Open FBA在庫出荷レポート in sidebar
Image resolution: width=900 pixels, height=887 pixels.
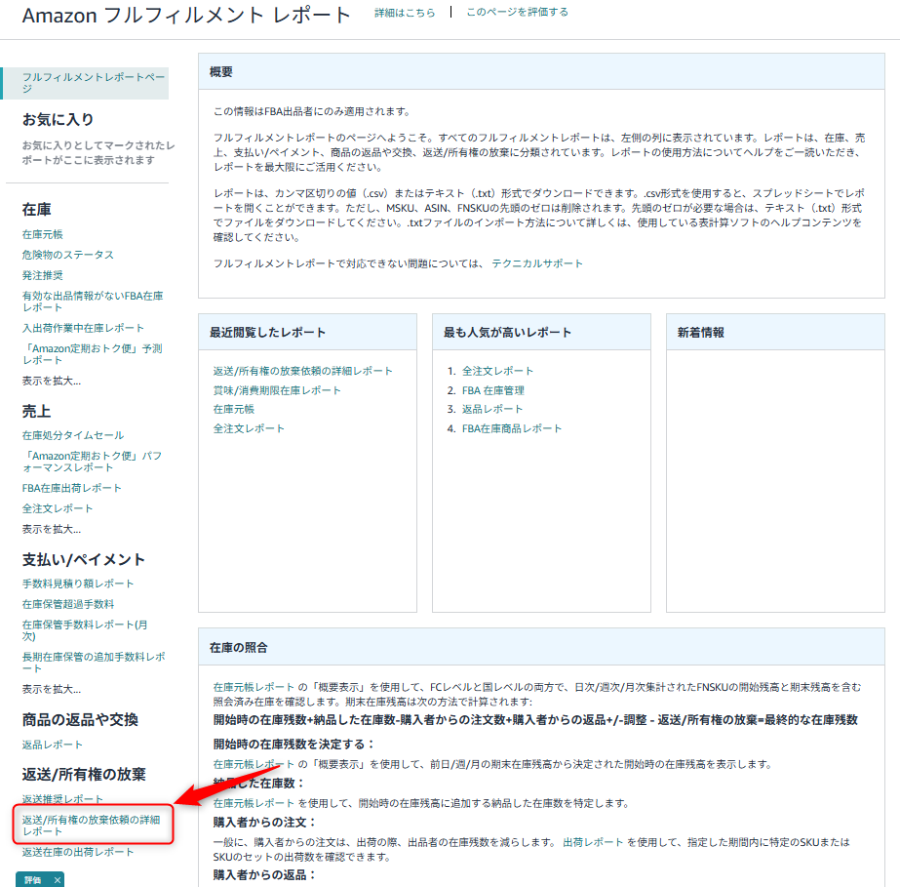click(72, 488)
